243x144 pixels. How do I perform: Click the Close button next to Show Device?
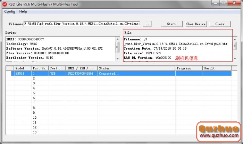click(220, 24)
